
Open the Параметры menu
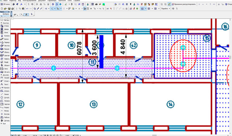52,1
